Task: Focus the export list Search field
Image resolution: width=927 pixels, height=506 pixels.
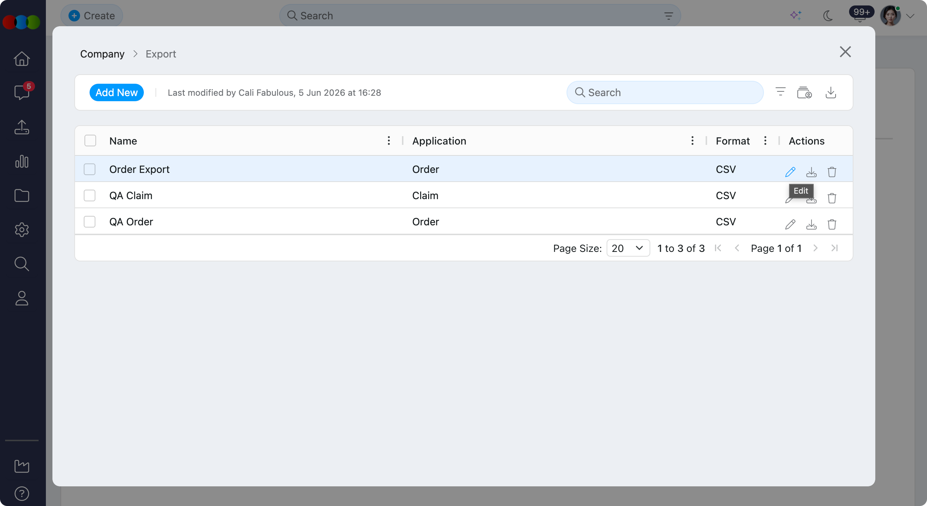Action: coord(665,92)
